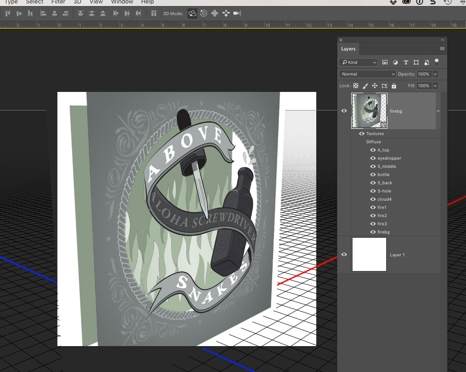Open the Help menu

click(x=148, y=2)
